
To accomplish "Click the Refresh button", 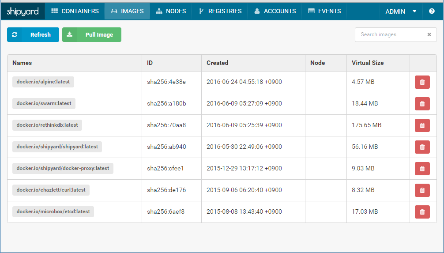I will tap(33, 35).
